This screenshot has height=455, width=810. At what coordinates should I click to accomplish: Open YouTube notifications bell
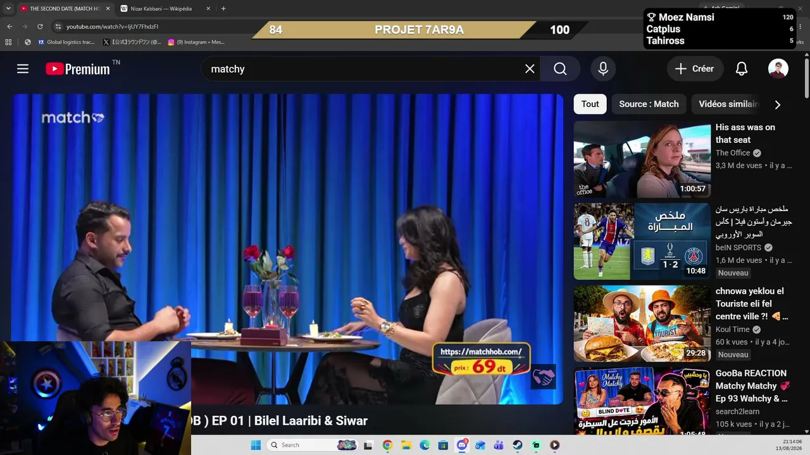[x=742, y=69]
